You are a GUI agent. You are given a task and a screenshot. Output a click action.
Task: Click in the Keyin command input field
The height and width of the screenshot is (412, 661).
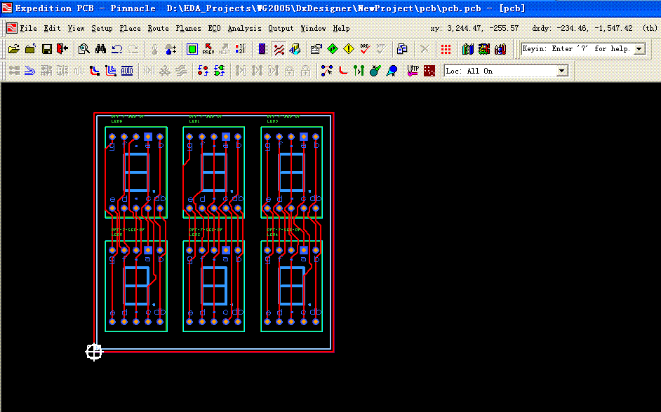(577, 49)
